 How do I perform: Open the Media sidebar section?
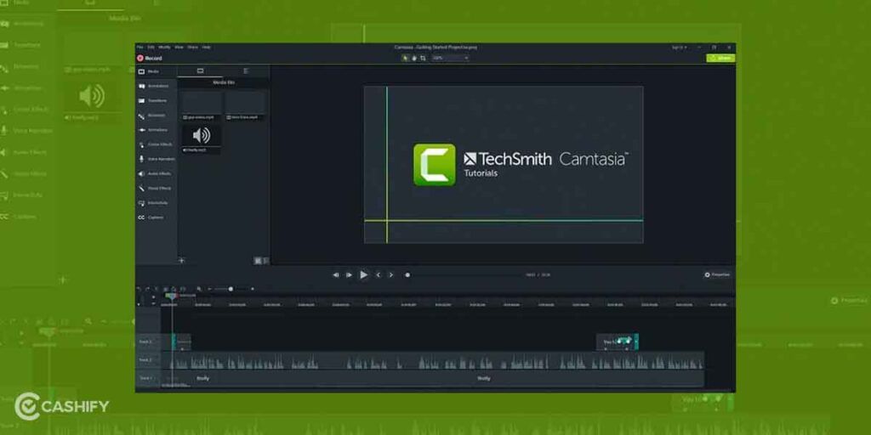coord(157,71)
